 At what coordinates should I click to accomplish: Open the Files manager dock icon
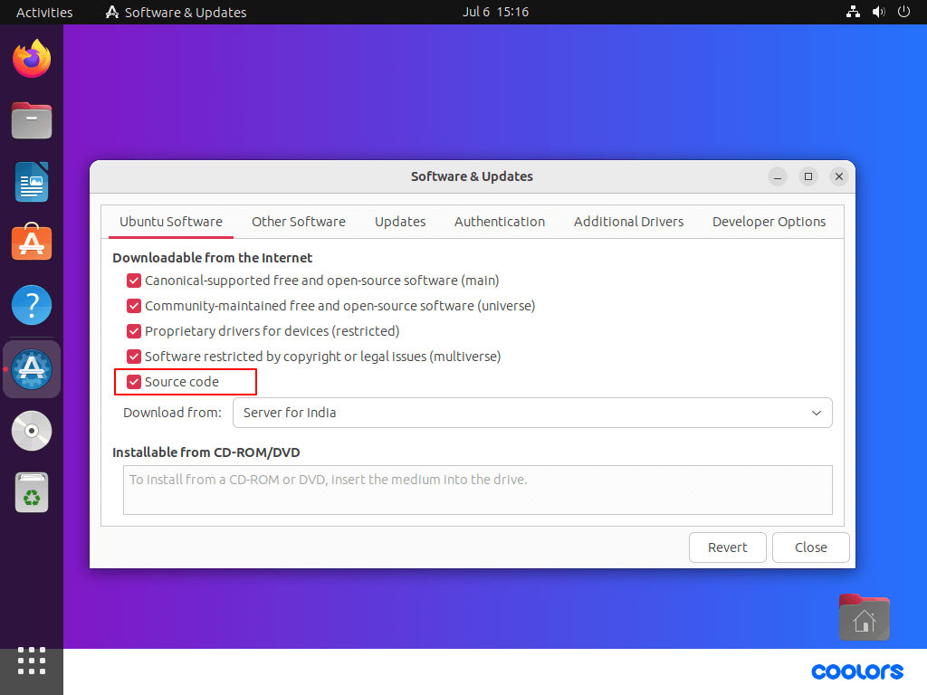[x=32, y=120]
